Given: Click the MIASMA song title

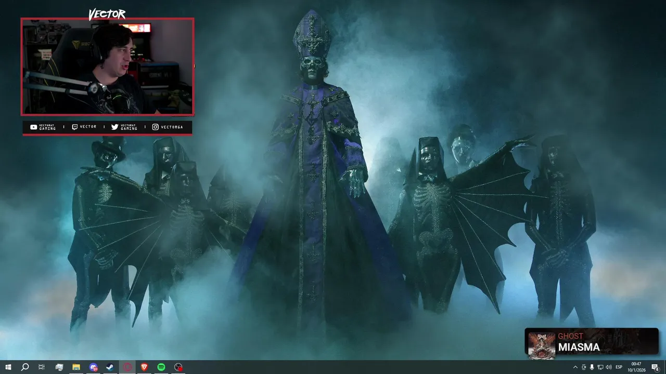Looking at the screenshot, I should pos(579,347).
